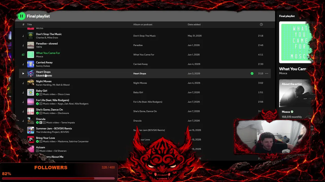Click the music video icon under Bring Your Love
This screenshot has height=182, width=325.
[x=41, y=141]
